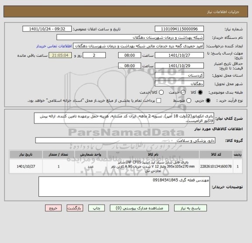Click product code 2282610134160078 cell
252x243 pixels.
[x=216, y=166]
